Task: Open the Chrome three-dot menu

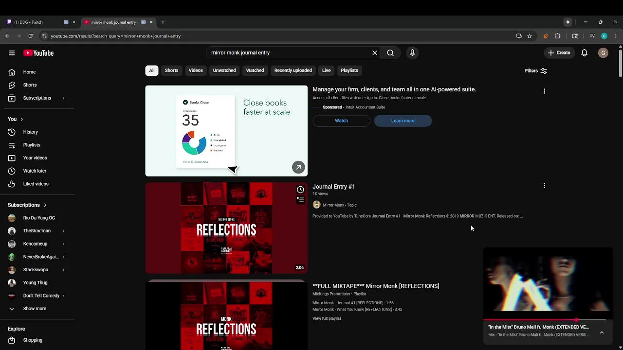Action: pos(616,36)
